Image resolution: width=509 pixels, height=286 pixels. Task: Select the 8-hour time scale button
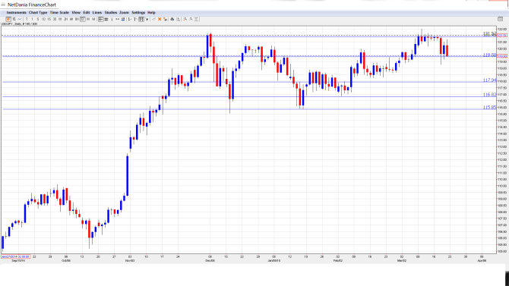tap(77, 19)
